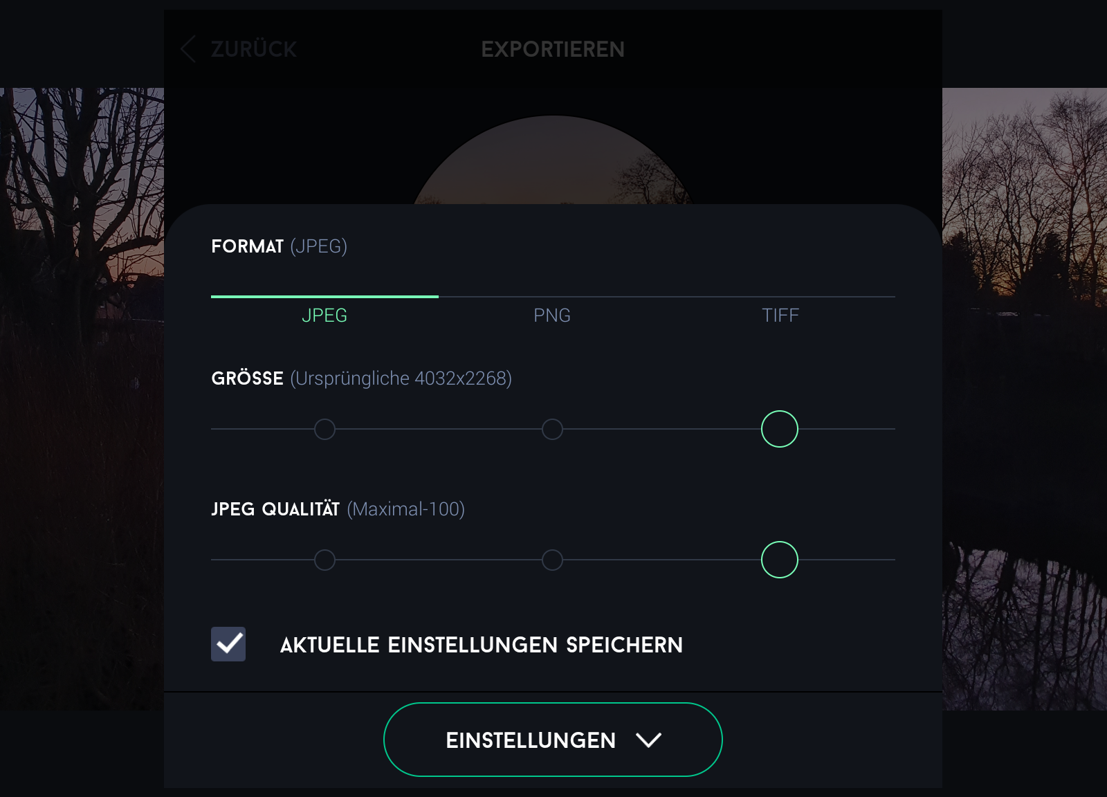The width and height of the screenshot is (1107, 797).
Task: Switch export format to PNG
Action: pos(552,315)
